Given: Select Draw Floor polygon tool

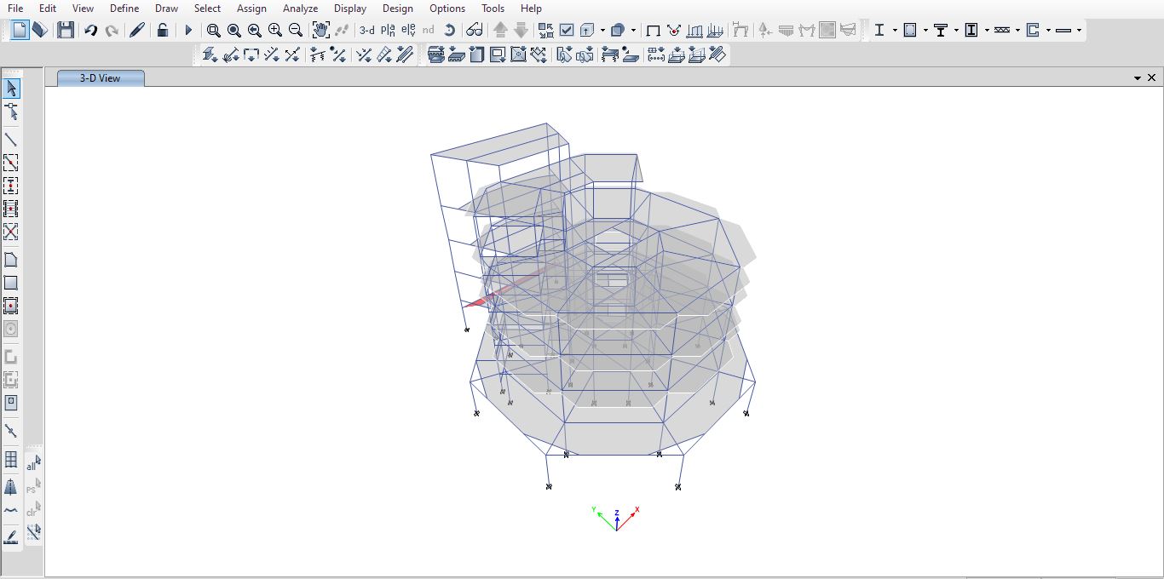Looking at the screenshot, I should [11, 260].
